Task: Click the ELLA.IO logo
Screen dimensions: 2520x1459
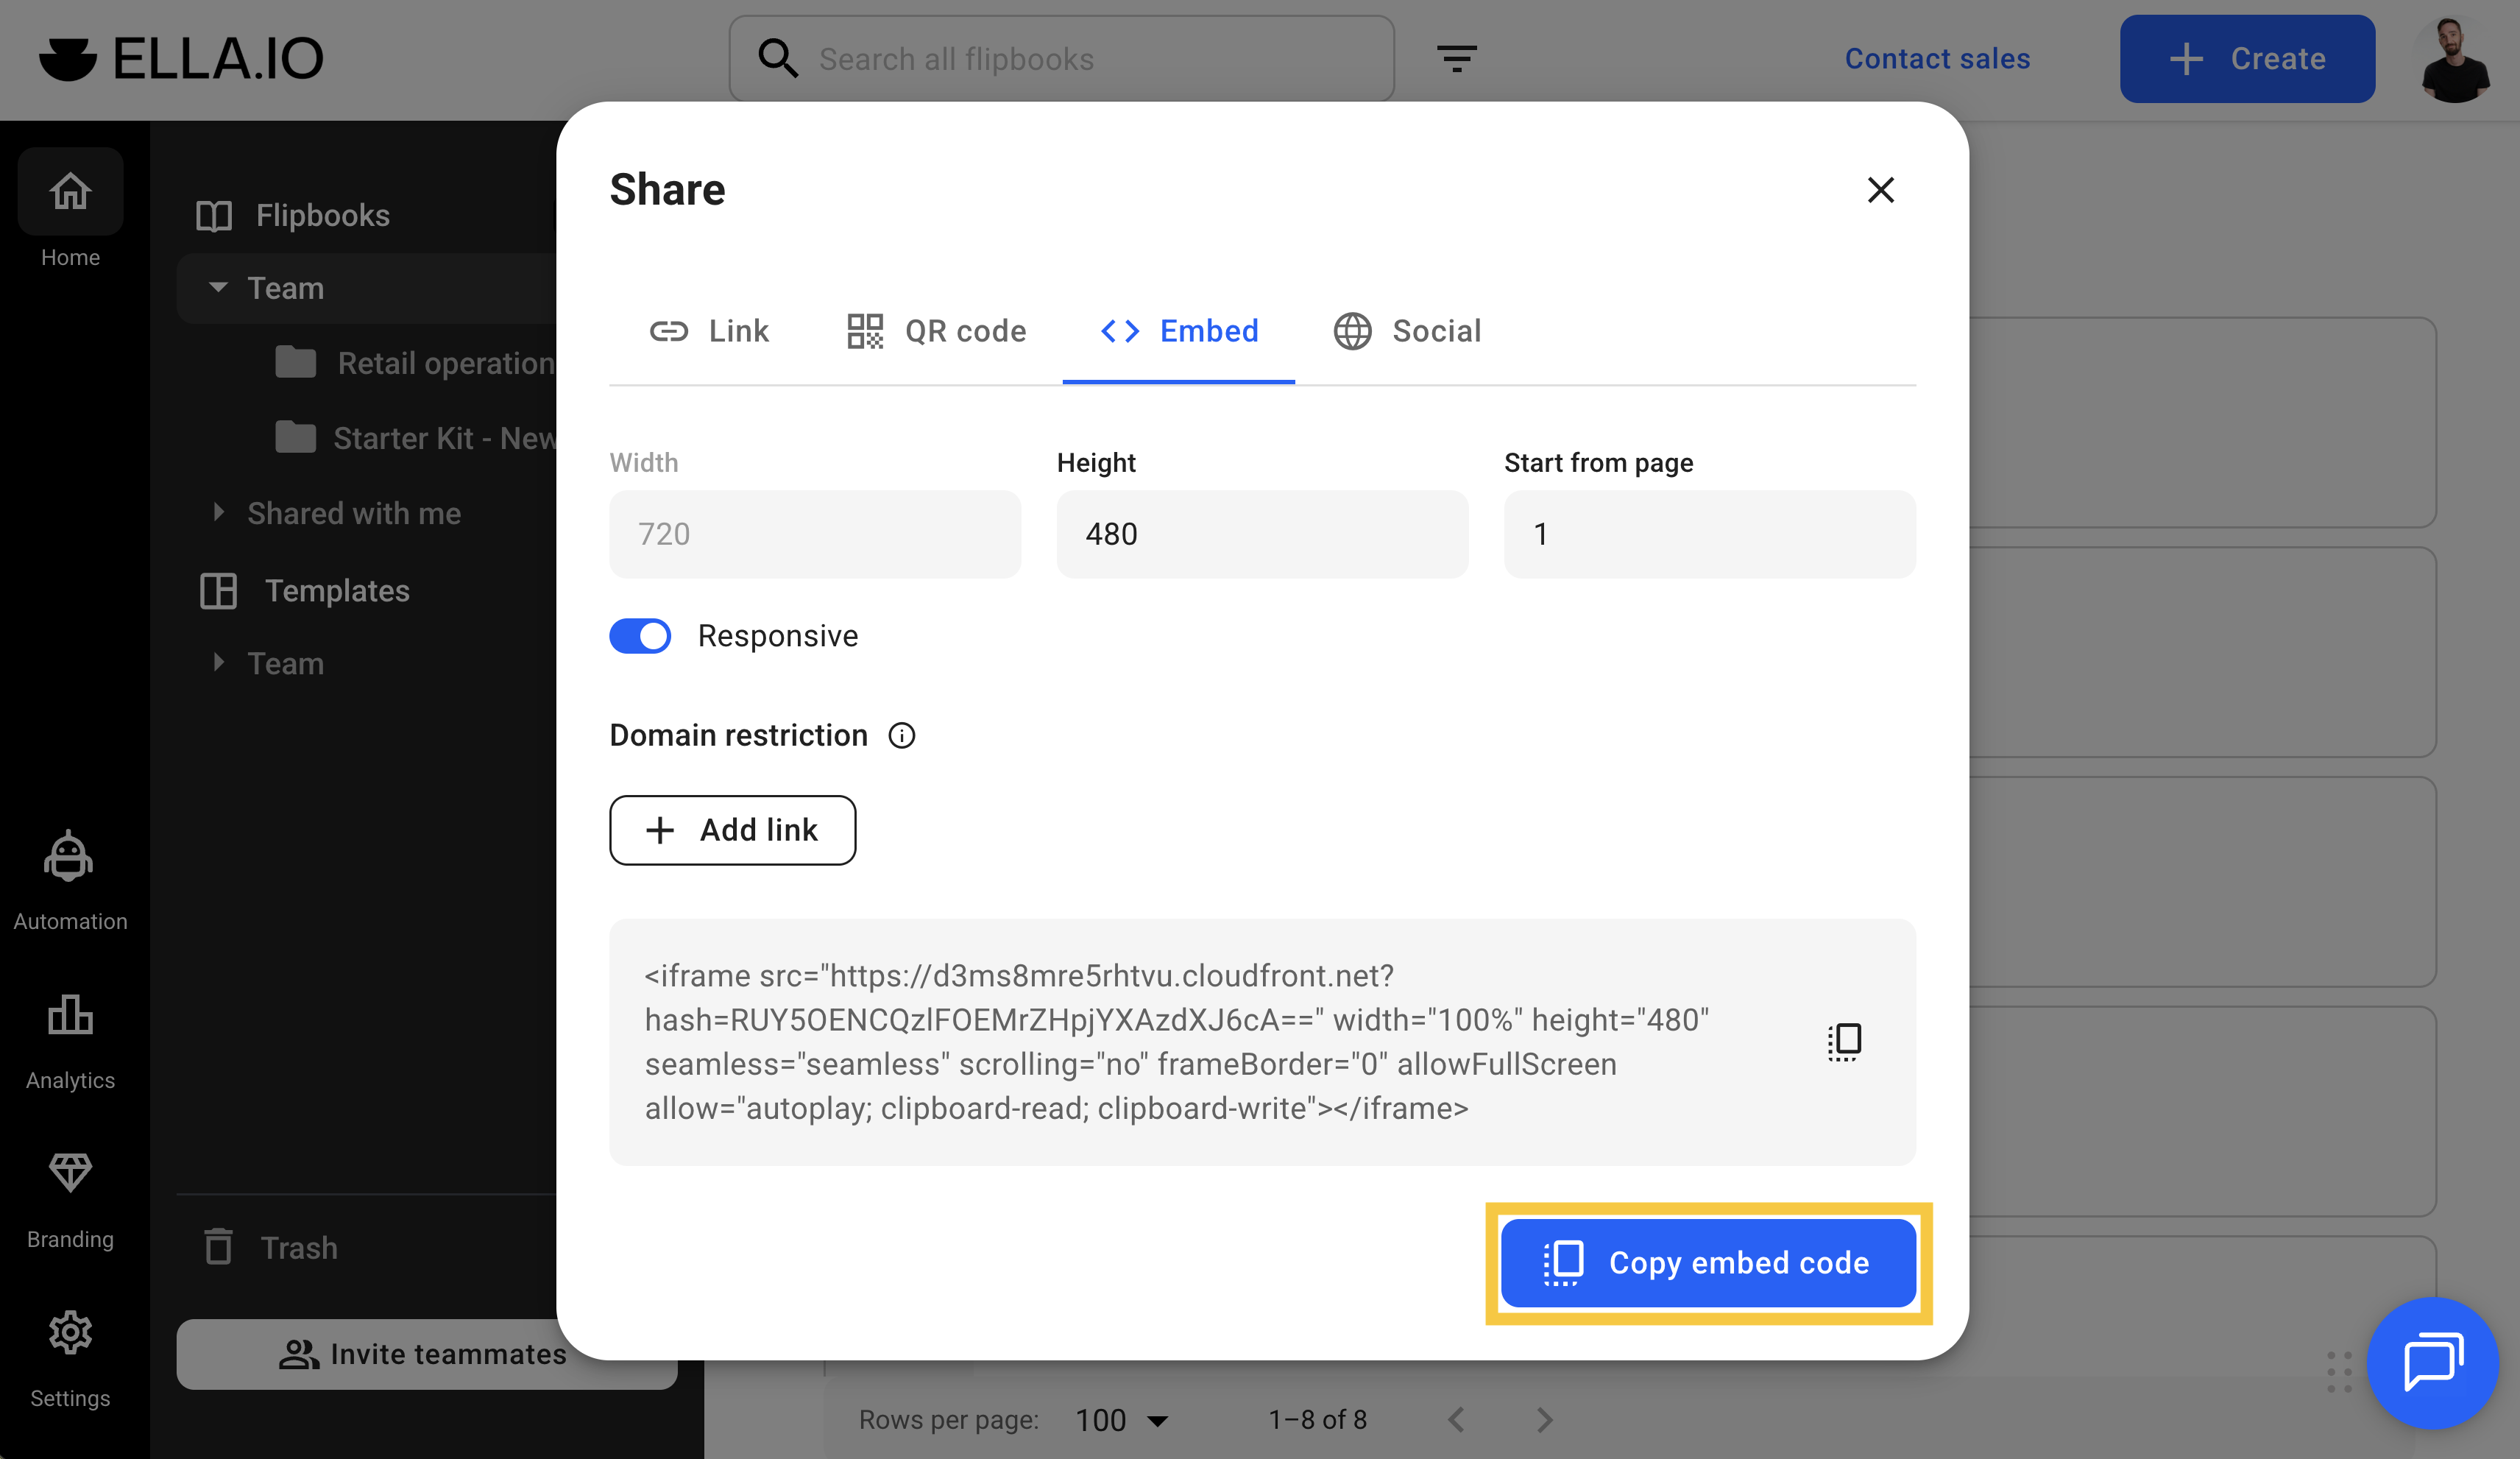Action: 181,58
